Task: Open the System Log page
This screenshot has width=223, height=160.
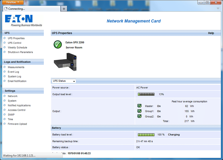Action: click(x=14, y=76)
